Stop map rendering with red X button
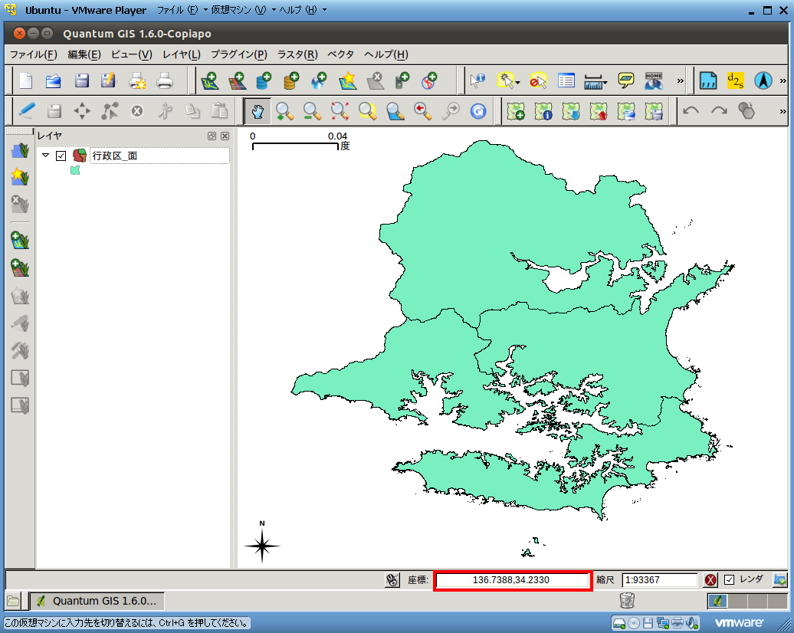 (x=710, y=580)
